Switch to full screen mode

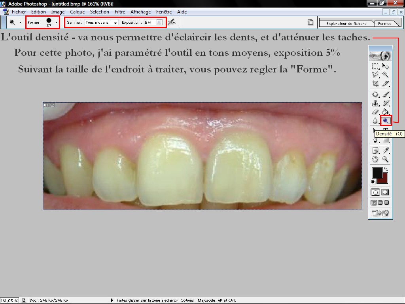point(387,203)
